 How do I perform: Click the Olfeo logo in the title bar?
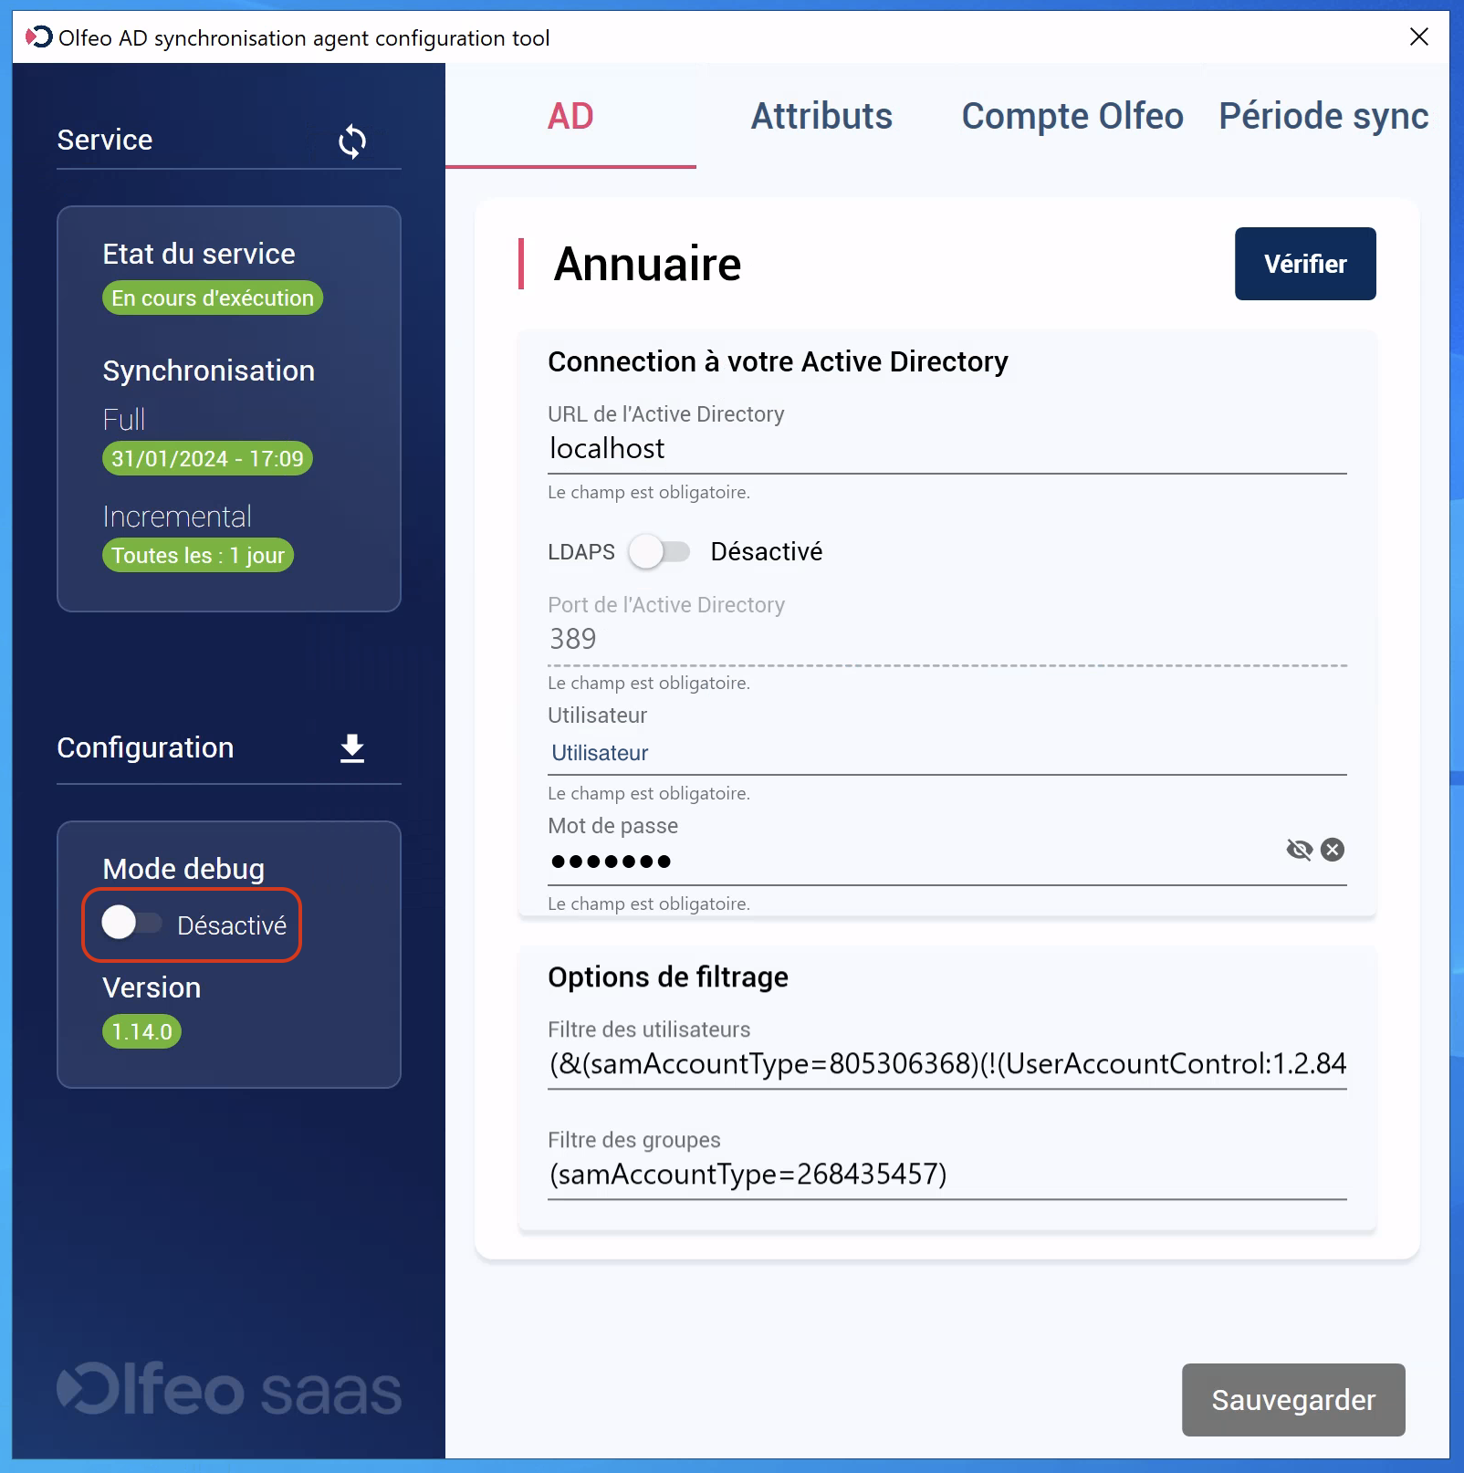(38, 37)
